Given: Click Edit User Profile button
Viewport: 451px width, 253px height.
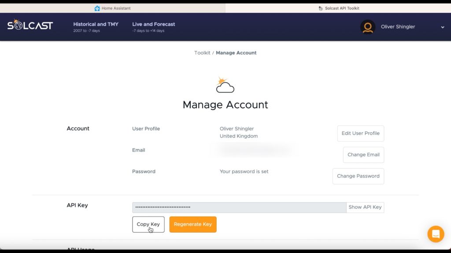Looking at the screenshot, I should click(x=360, y=134).
